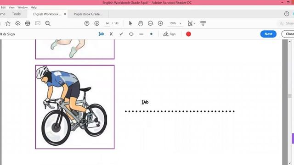This screenshot has height=165, width=294.
Task: Click the Share button
Action: coord(287,23)
